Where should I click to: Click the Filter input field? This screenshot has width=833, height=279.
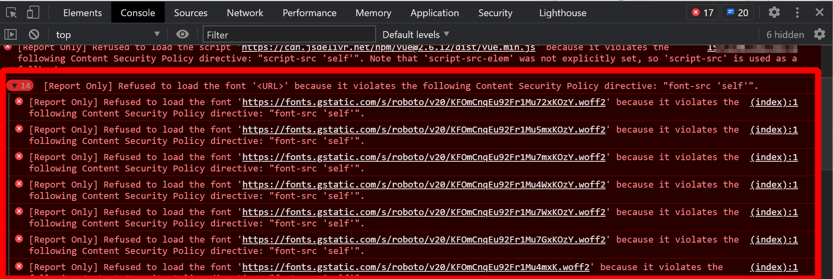point(289,35)
